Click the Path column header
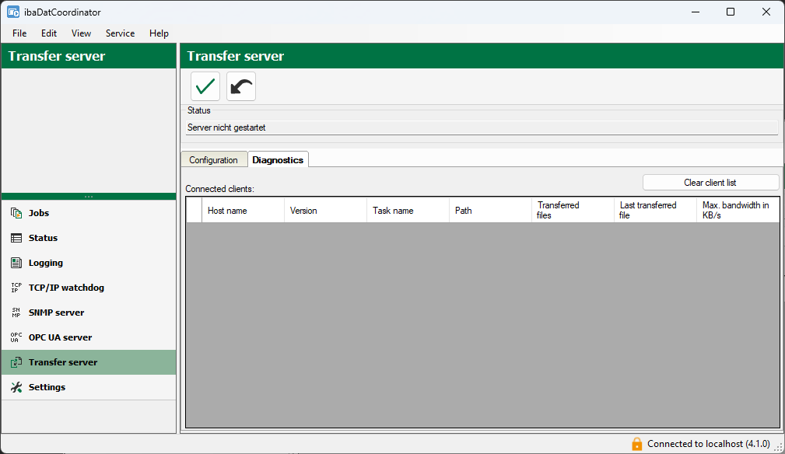785x454 pixels. (491, 211)
